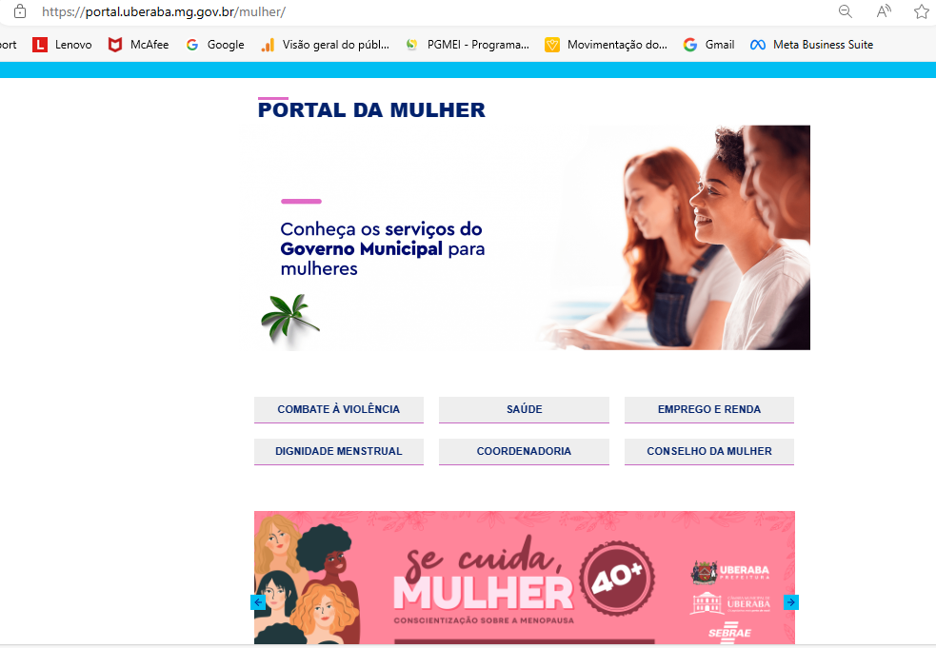The height and width of the screenshot is (648, 936).
Task: Click the site lock info icon
Action: point(20,11)
